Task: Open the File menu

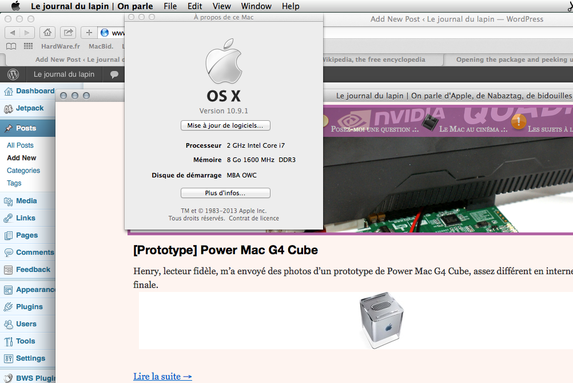Action: click(170, 6)
